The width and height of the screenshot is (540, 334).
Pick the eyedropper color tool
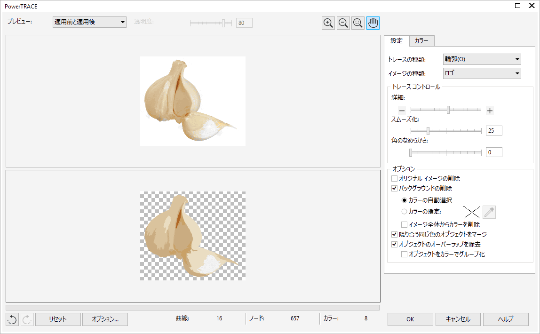pos(489,212)
